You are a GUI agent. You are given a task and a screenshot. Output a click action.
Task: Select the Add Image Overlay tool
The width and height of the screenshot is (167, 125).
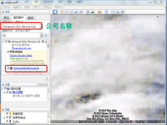(x=76, y=12)
